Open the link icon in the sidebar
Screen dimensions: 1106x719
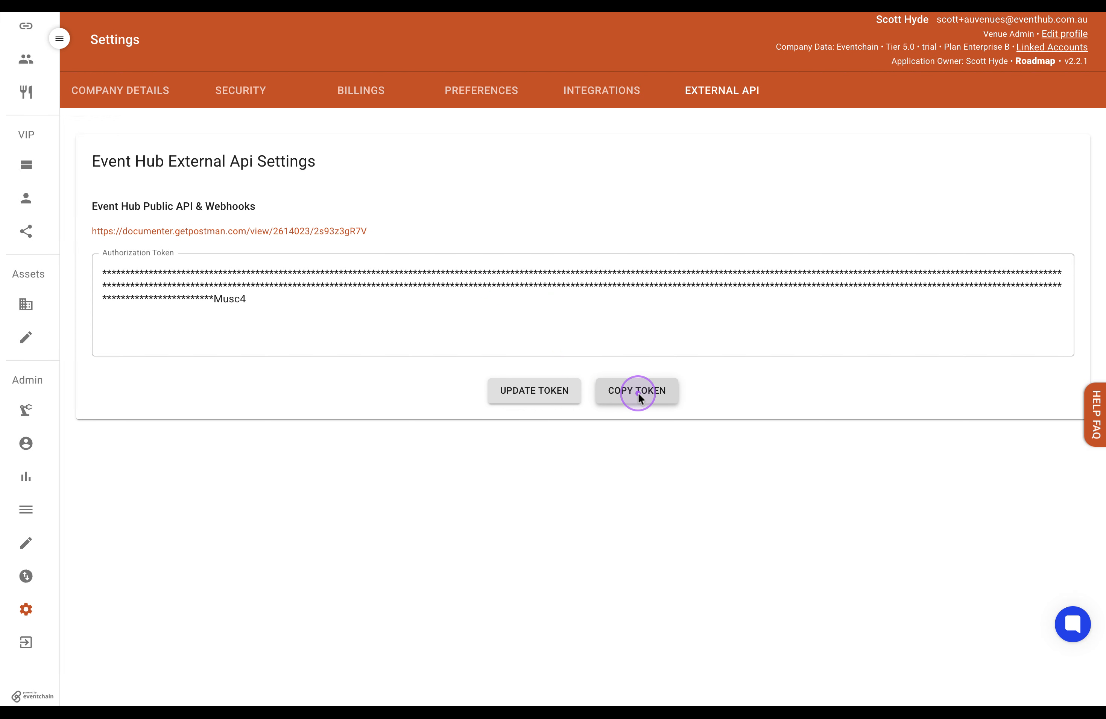point(26,26)
